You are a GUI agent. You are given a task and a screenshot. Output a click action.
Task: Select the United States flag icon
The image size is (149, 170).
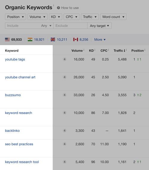[x=7, y=39]
